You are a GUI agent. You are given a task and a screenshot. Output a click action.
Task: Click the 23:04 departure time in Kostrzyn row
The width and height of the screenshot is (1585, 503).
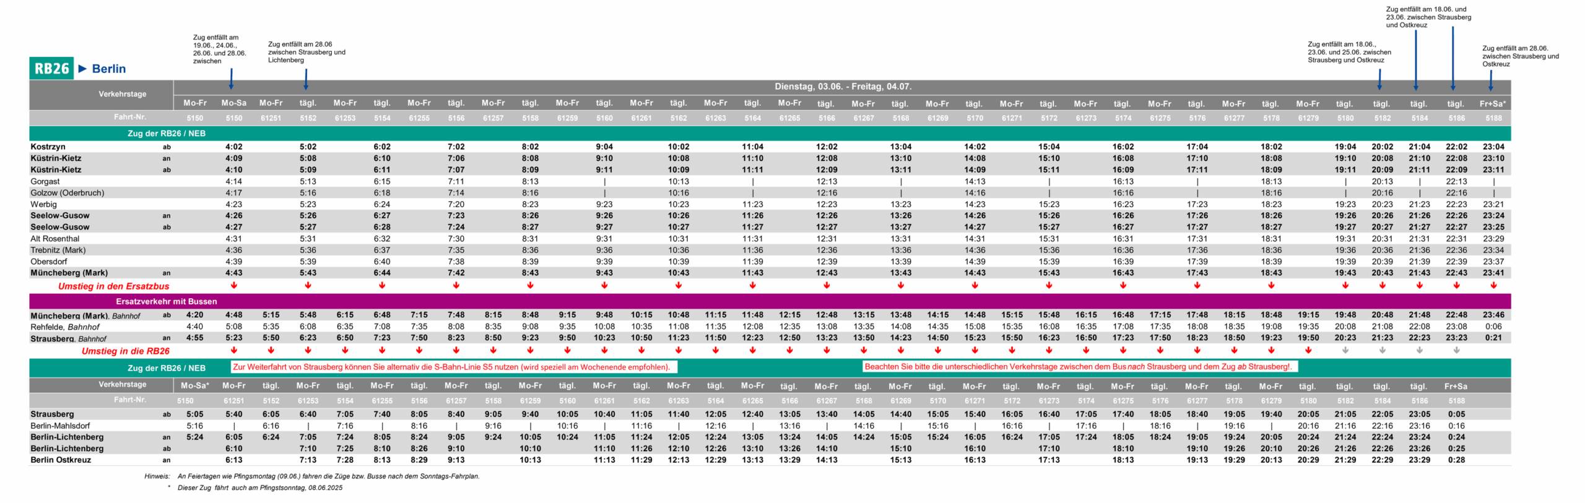(1493, 147)
